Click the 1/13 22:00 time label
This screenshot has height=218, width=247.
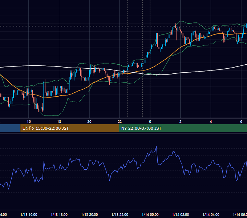120,214
